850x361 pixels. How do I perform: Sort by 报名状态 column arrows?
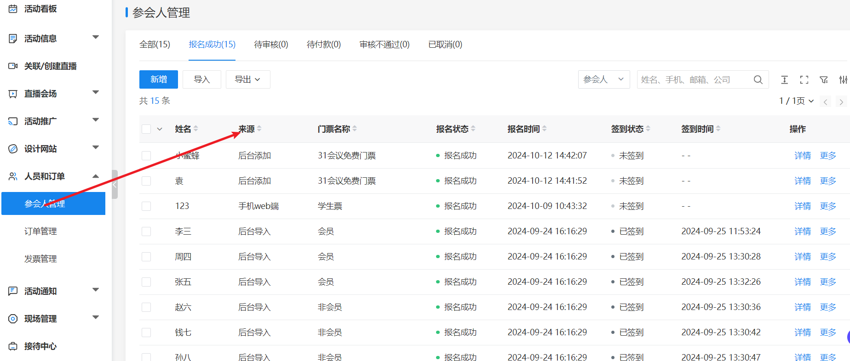pos(473,129)
